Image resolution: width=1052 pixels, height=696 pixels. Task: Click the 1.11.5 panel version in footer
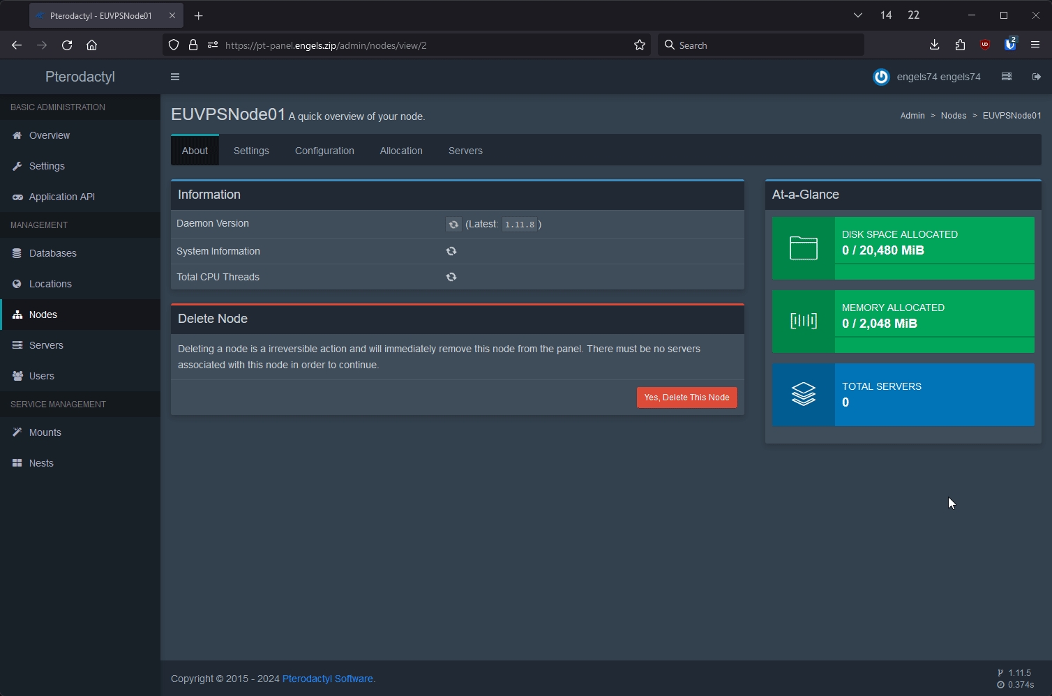click(x=1019, y=673)
